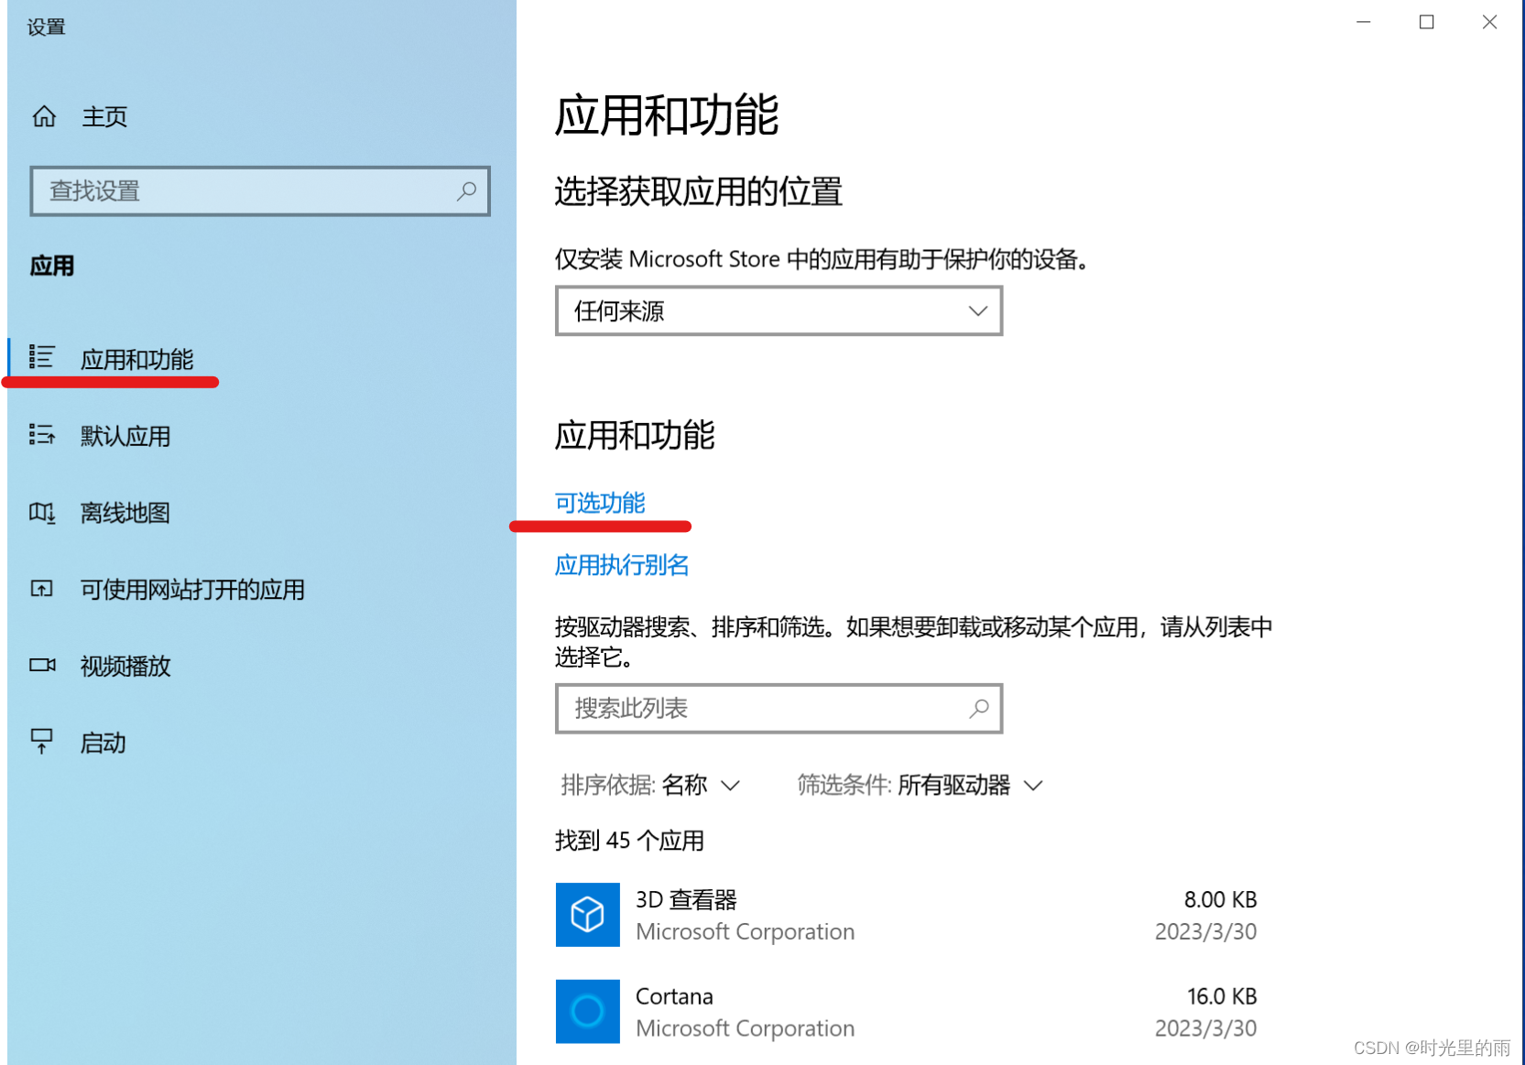Screen dimensions: 1525x1065
Task: Click the magnifier in 查找设置 box
Action: (x=466, y=190)
